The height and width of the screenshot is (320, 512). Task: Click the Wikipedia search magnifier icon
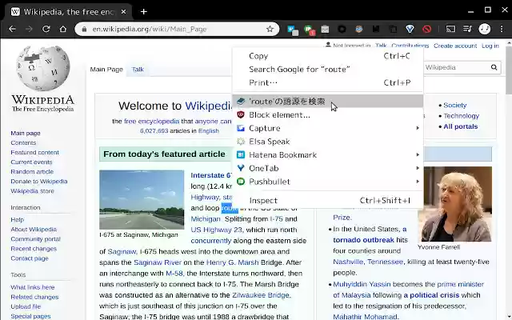point(494,67)
